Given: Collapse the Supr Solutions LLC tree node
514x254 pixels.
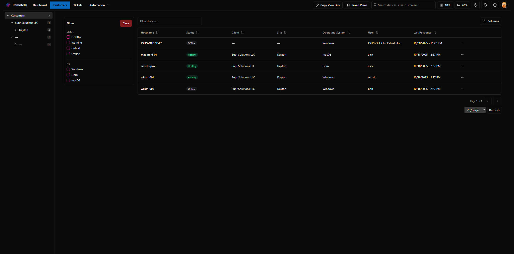Looking at the screenshot, I should pos(12,23).
